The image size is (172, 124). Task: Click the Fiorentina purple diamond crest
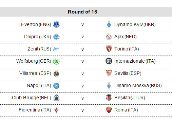click(56, 110)
